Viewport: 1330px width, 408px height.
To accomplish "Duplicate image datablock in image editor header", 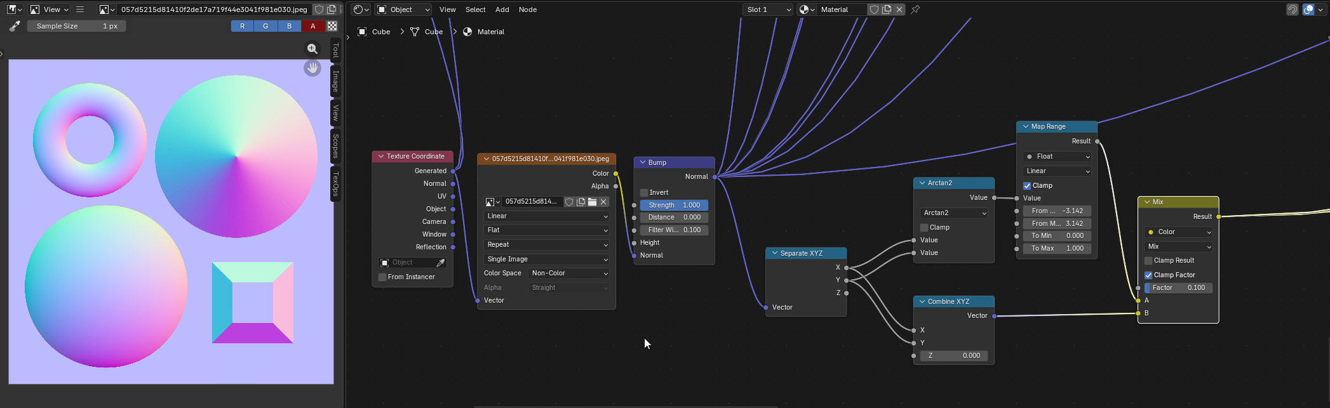I will (x=332, y=10).
